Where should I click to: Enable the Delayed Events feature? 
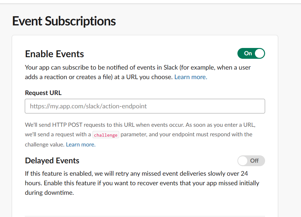251,161
